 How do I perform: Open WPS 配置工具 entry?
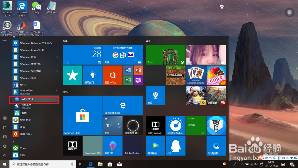[36, 106]
